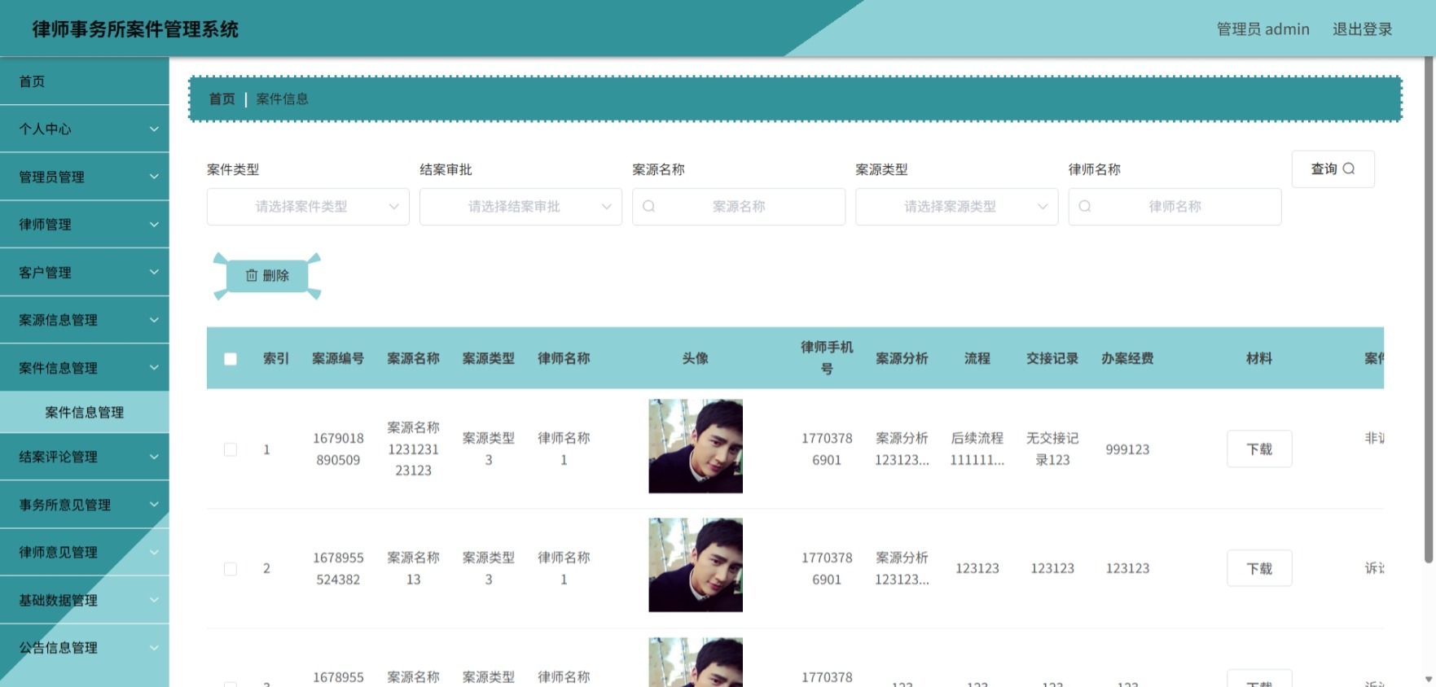This screenshot has width=1436, height=687.
Task: Open the 请选择结案审批 dropdown
Action: pos(520,207)
